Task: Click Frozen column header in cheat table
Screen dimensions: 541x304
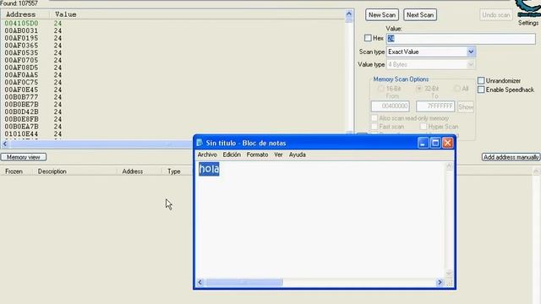Action: [14, 171]
